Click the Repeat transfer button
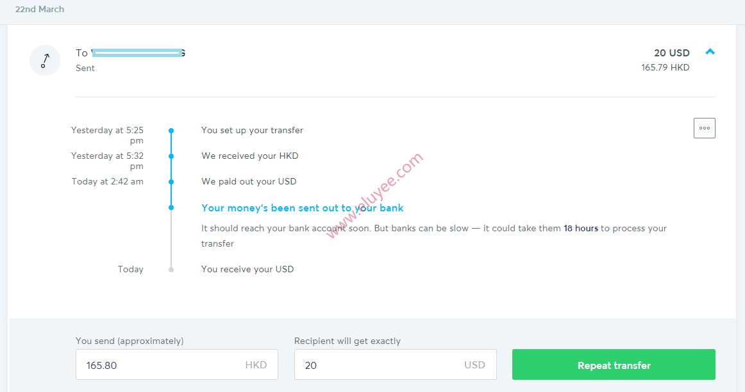The width and height of the screenshot is (745, 392). click(x=614, y=364)
